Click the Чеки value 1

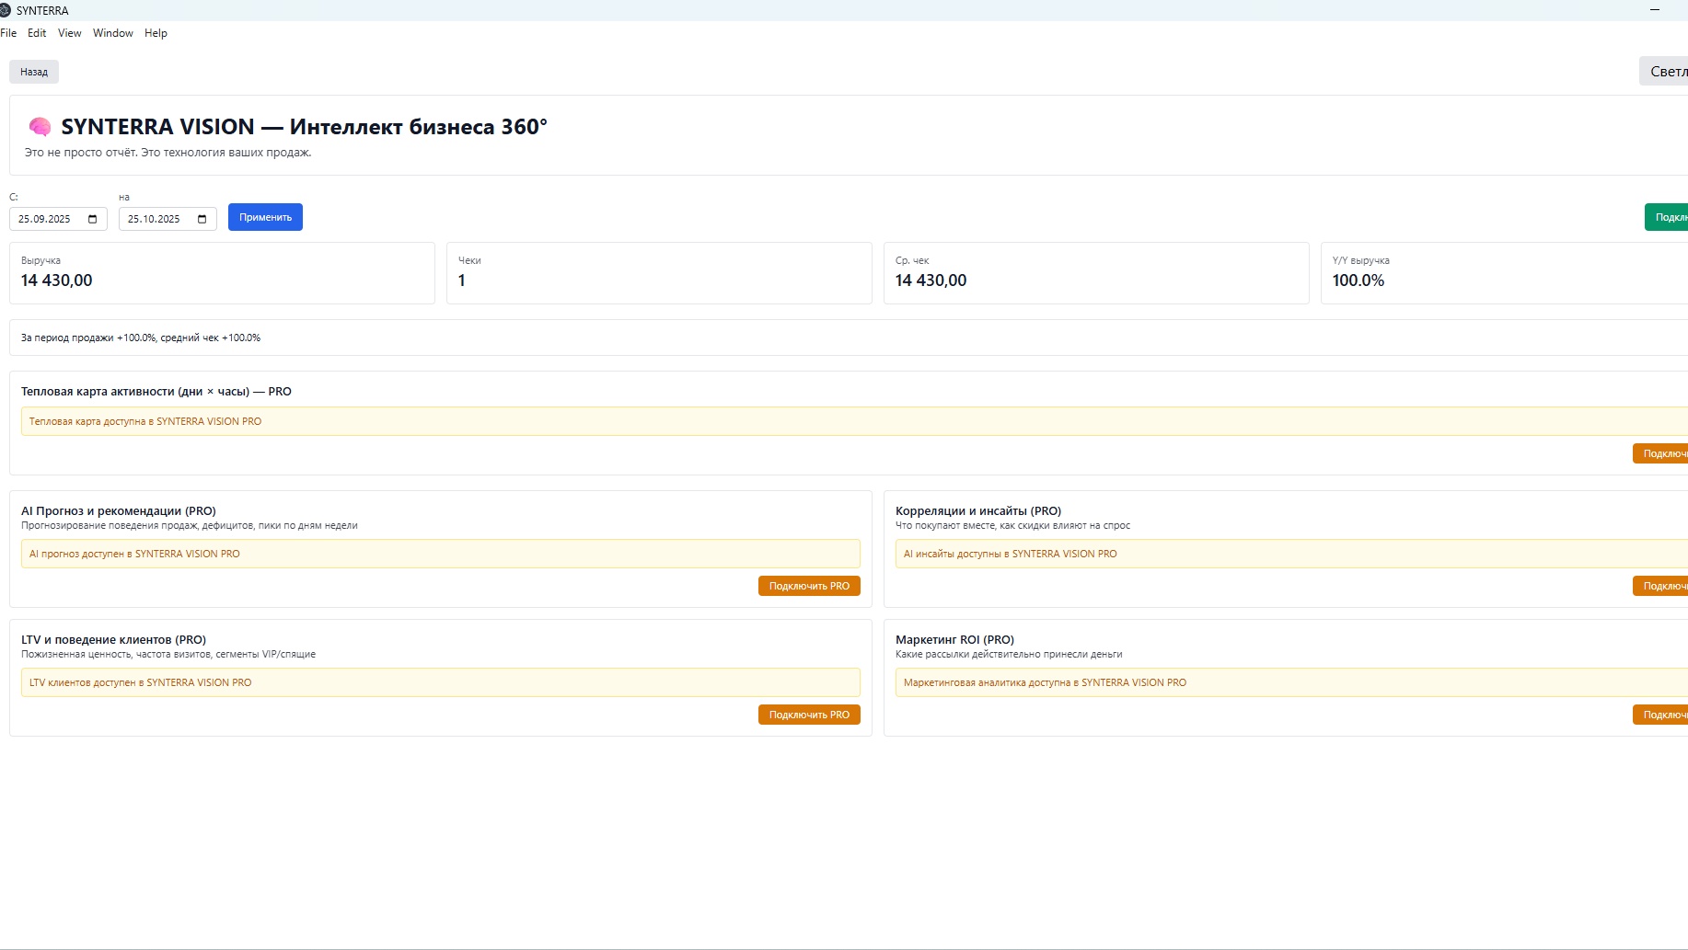point(462,280)
